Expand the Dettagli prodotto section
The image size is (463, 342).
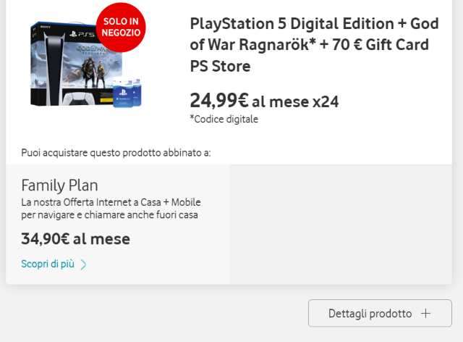click(380, 314)
